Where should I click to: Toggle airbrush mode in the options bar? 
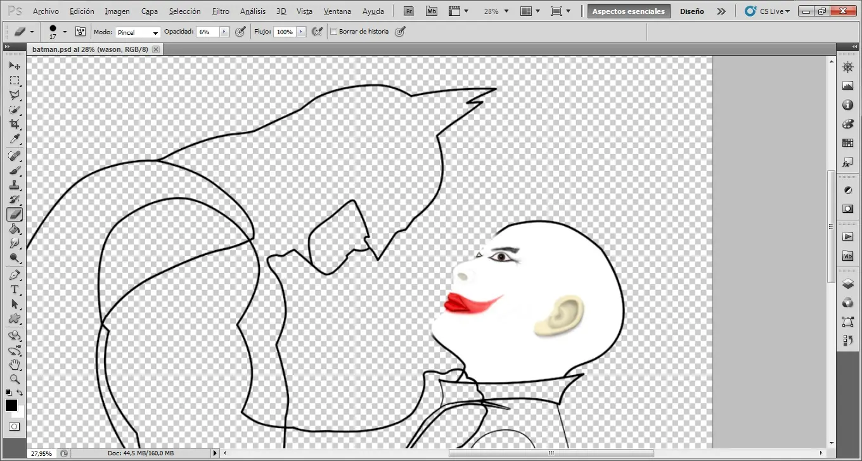[318, 31]
